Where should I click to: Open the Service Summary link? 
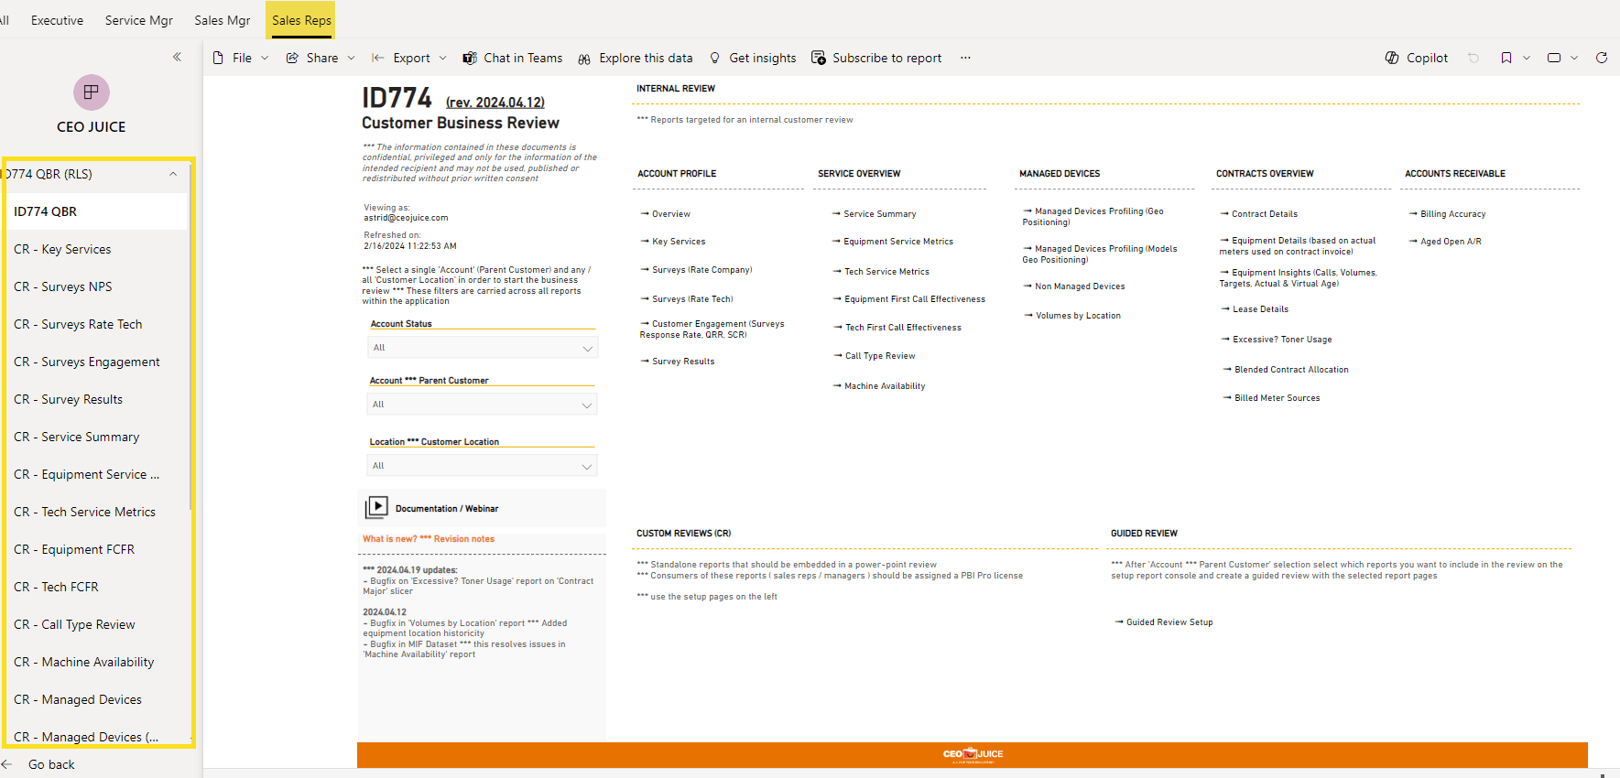click(874, 214)
